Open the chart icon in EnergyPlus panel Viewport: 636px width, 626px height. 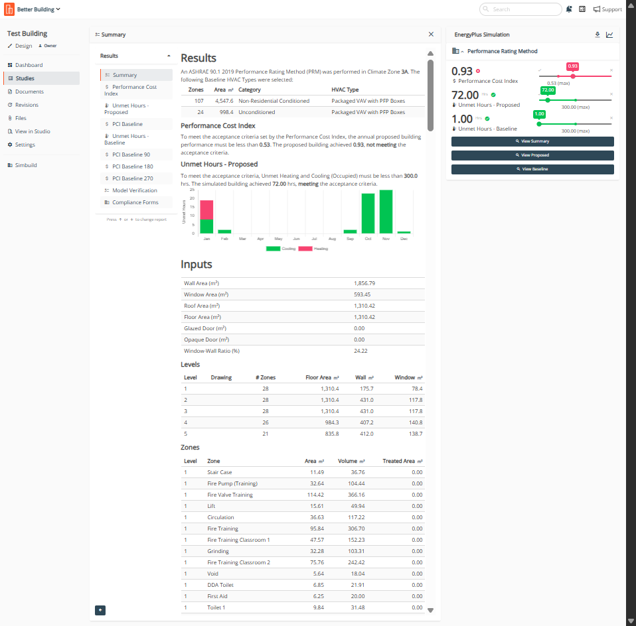[609, 35]
